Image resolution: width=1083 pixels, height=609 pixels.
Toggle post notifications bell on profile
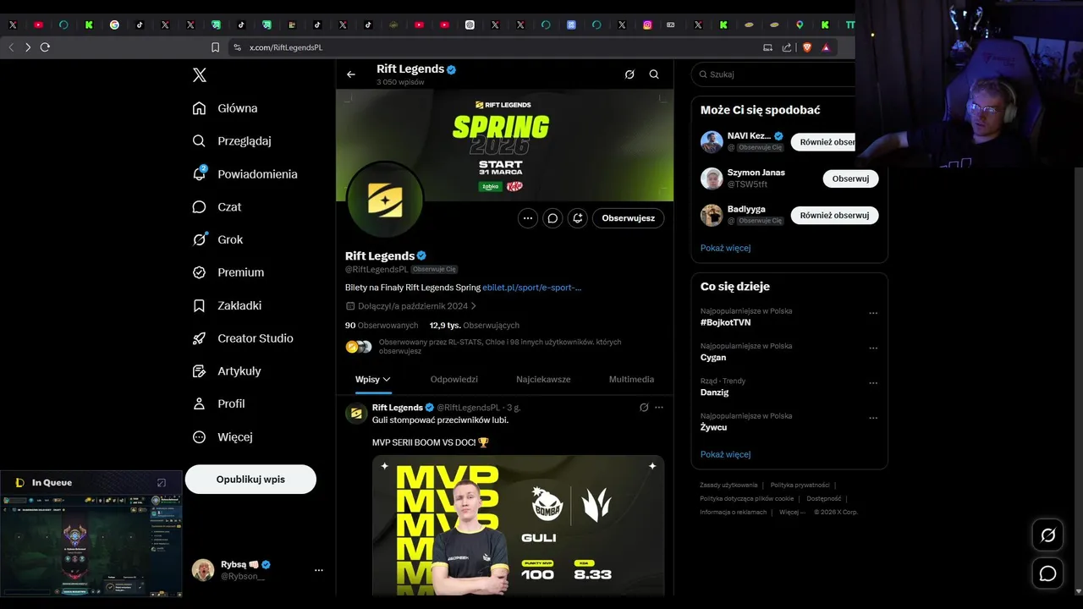pyautogui.click(x=577, y=218)
